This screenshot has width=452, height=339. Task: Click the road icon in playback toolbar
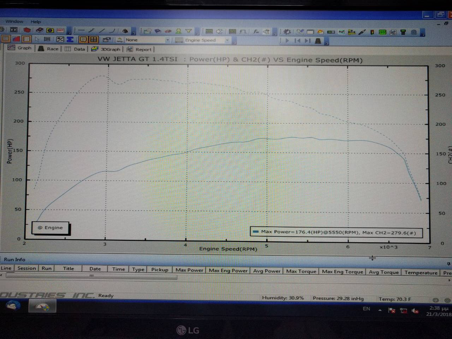tap(318, 41)
